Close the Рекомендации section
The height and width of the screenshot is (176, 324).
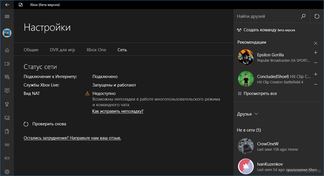pyautogui.click(x=316, y=43)
